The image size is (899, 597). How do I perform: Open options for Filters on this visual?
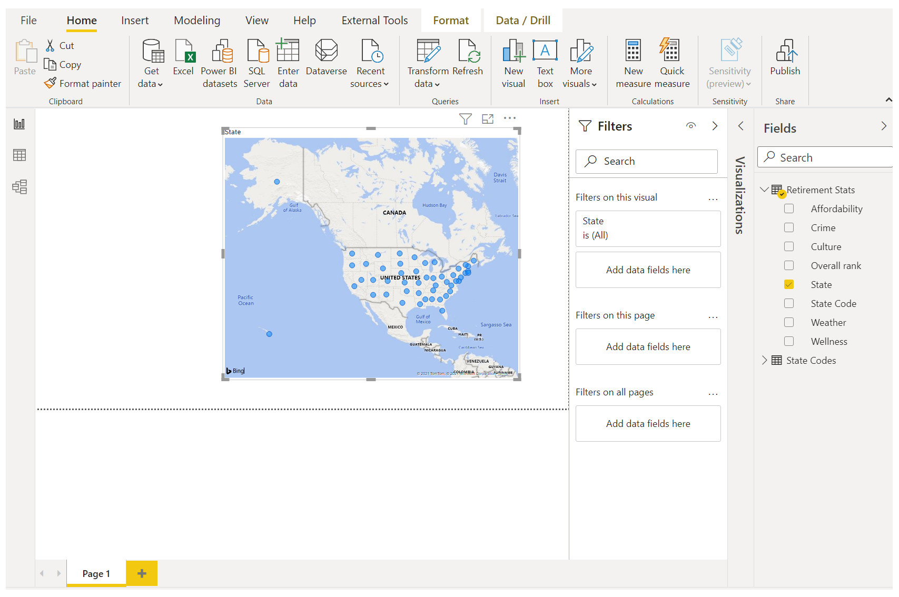(713, 198)
